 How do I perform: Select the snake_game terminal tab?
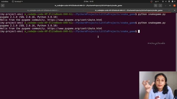pyautogui.click(x=129, y=10)
